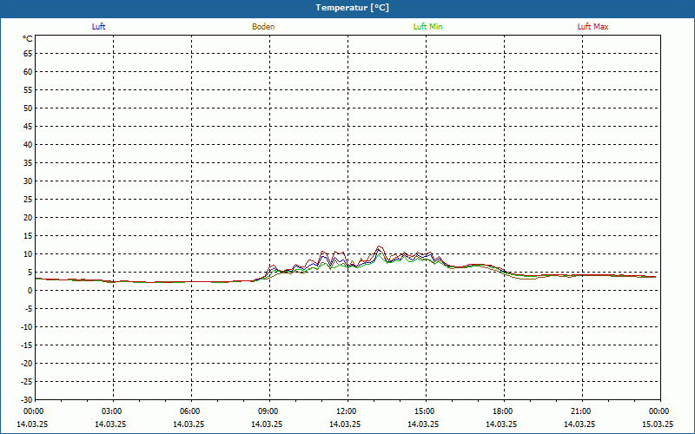Select the red Luft Max legend entry
Viewport: 695px width, 434px height.
click(x=592, y=27)
